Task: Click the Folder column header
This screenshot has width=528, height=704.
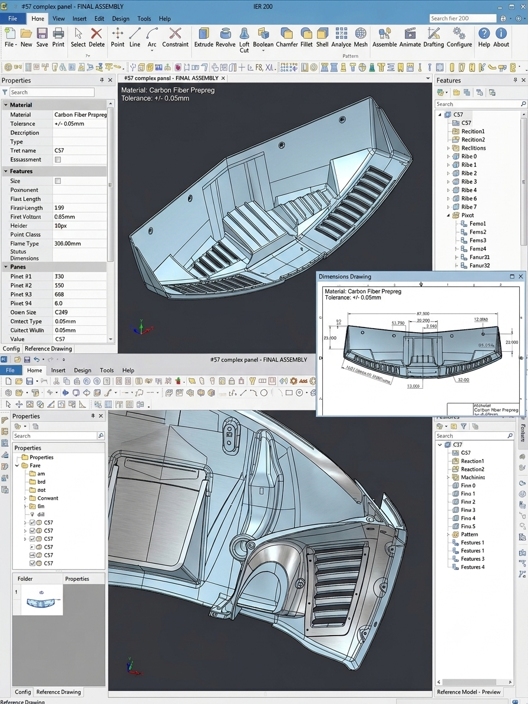Action: pos(25,579)
